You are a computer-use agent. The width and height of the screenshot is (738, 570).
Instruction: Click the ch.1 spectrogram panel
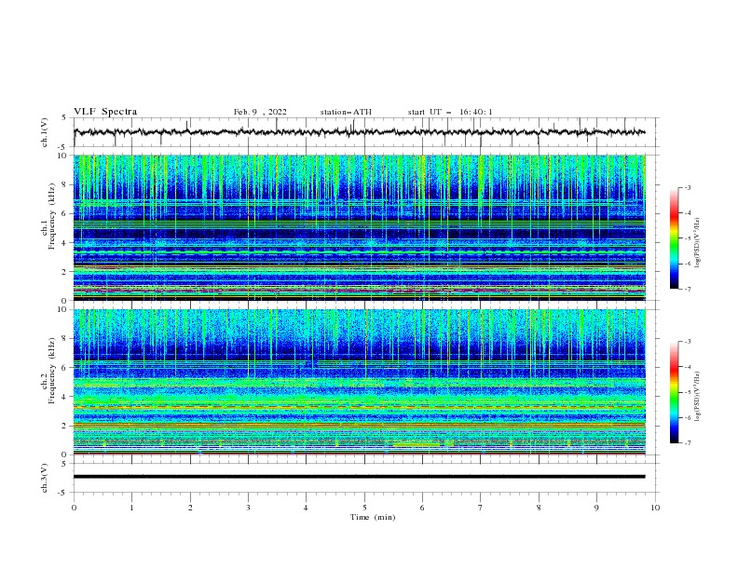[x=360, y=227]
